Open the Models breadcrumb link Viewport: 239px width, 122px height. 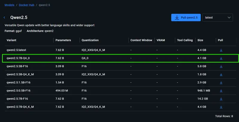(x=10, y=5)
